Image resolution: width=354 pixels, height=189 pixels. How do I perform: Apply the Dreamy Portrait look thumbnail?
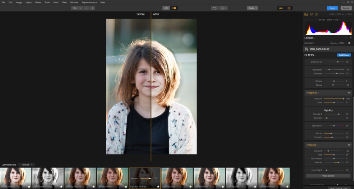click(x=80, y=178)
